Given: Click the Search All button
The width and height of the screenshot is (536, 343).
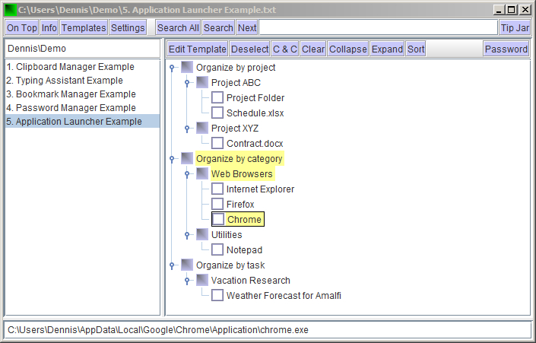Looking at the screenshot, I should pyautogui.click(x=178, y=27).
